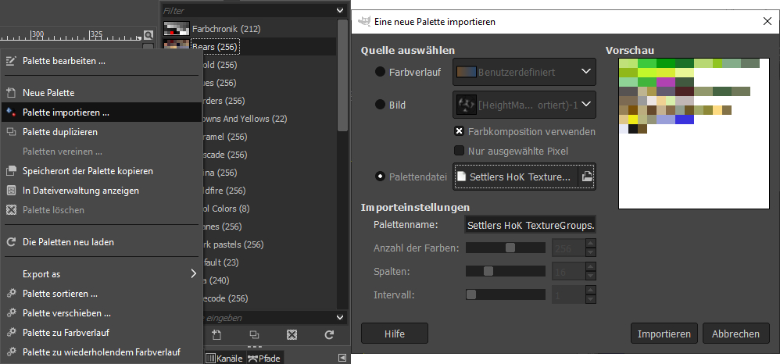Click the Importieren button
This screenshot has height=364, width=780.
coord(664,334)
